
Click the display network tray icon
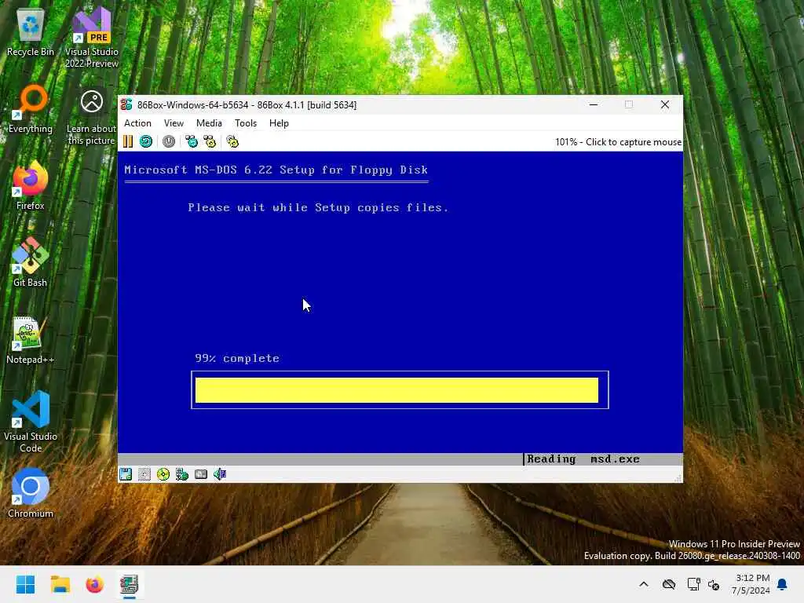click(694, 584)
